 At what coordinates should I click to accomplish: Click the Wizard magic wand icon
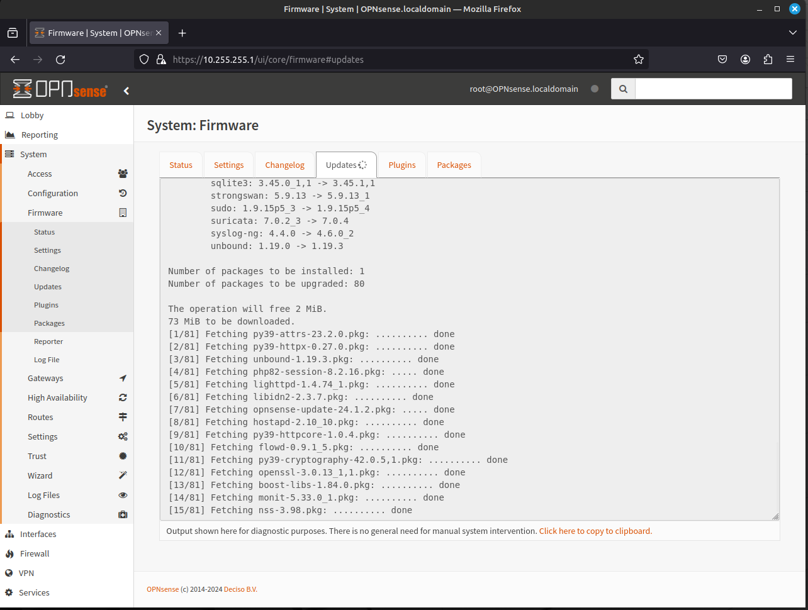click(123, 475)
